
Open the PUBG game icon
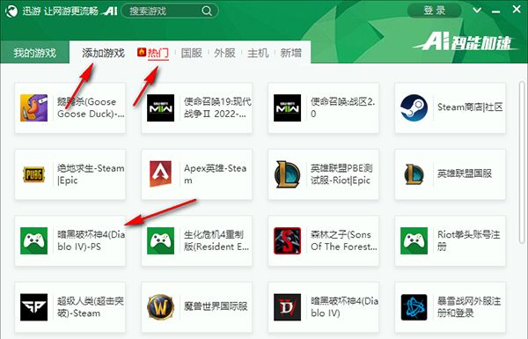pyautogui.click(x=33, y=174)
